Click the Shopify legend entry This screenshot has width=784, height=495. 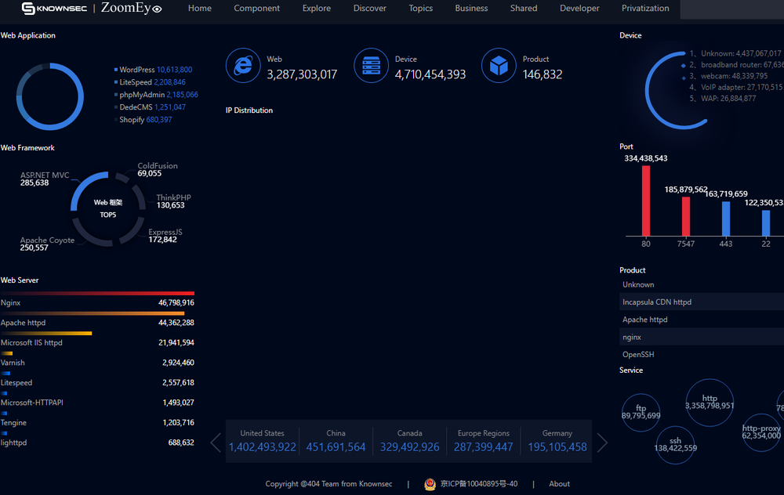pos(143,119)
